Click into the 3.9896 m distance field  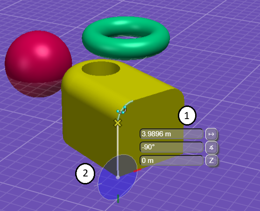[x=171, y=134]
